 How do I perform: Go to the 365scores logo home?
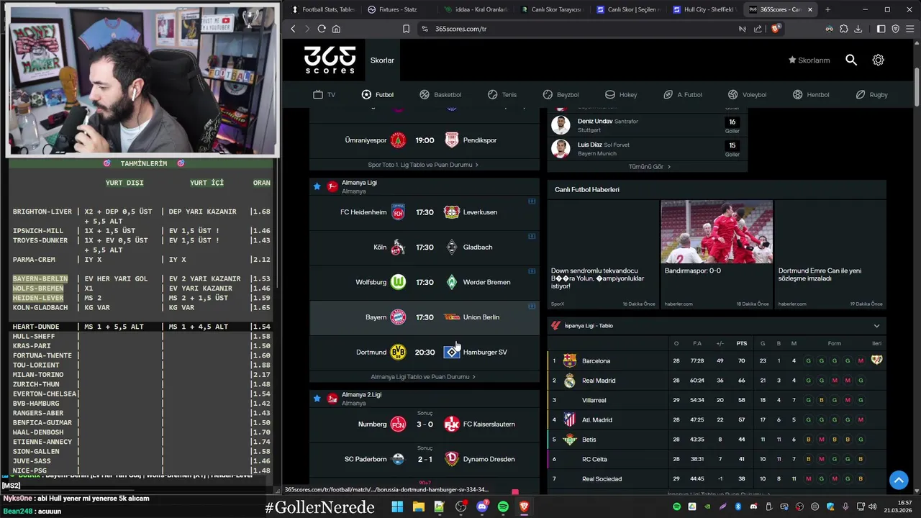330,60
